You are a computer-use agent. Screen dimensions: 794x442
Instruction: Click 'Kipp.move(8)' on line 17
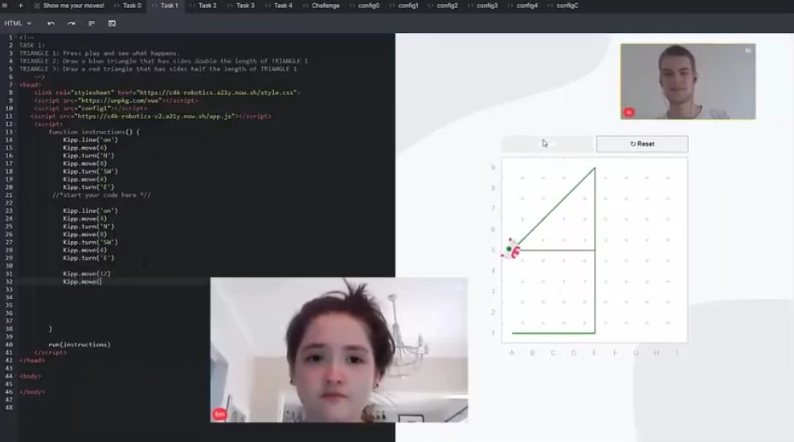tap(84, 163)
